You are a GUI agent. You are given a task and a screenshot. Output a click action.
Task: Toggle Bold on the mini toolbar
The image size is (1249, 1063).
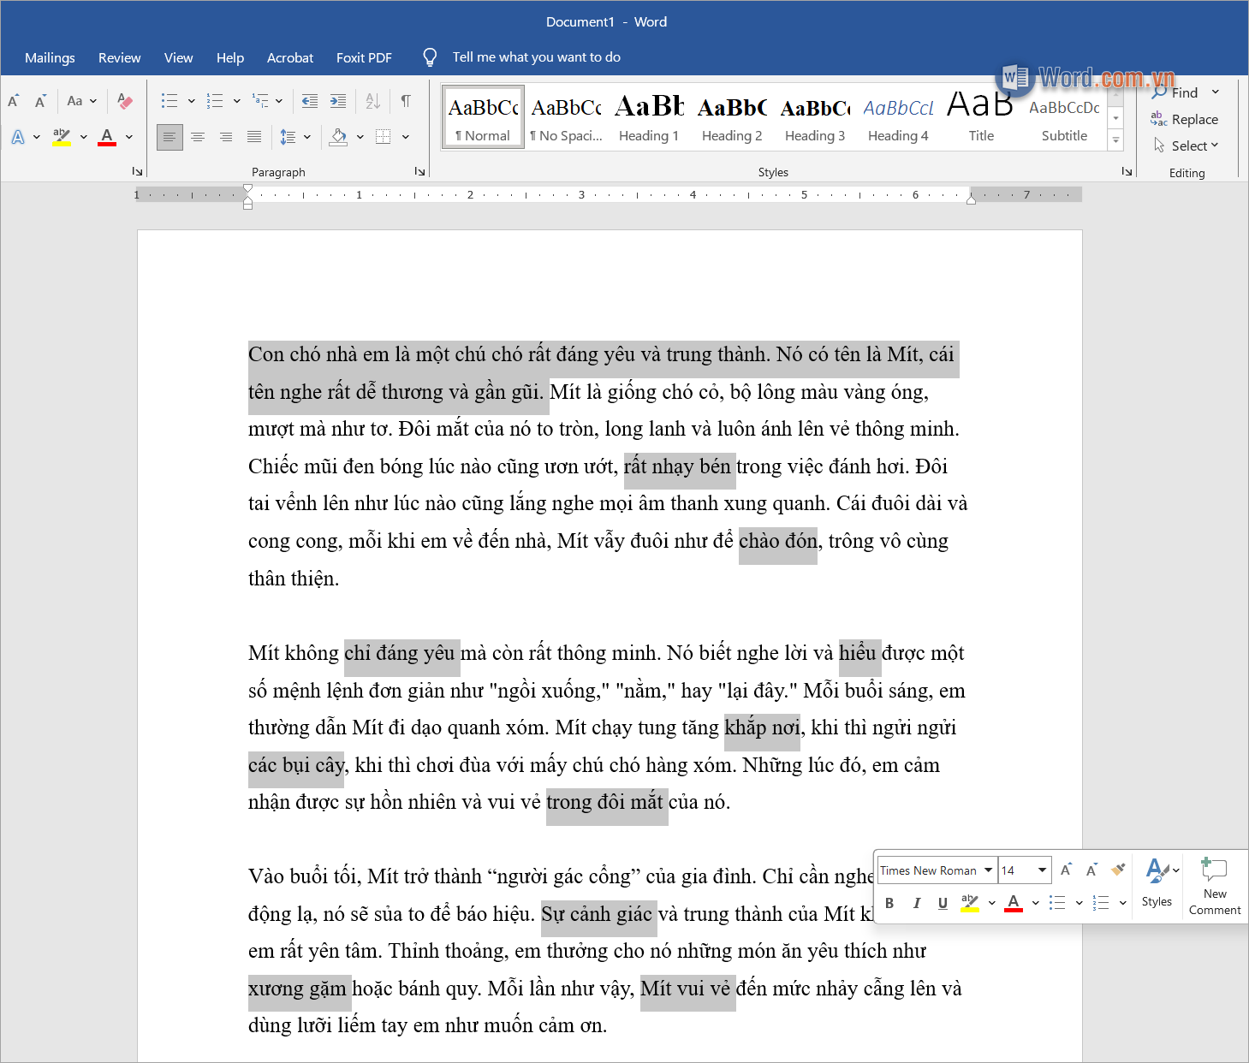[x=889, y=903]
